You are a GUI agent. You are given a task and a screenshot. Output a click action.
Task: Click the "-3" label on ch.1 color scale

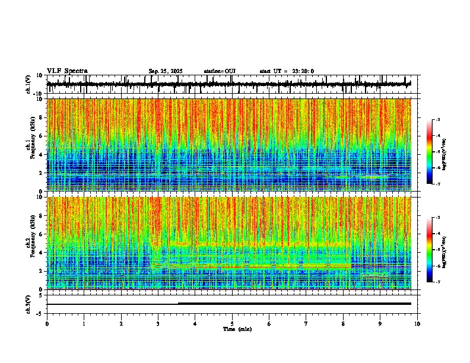438,120
